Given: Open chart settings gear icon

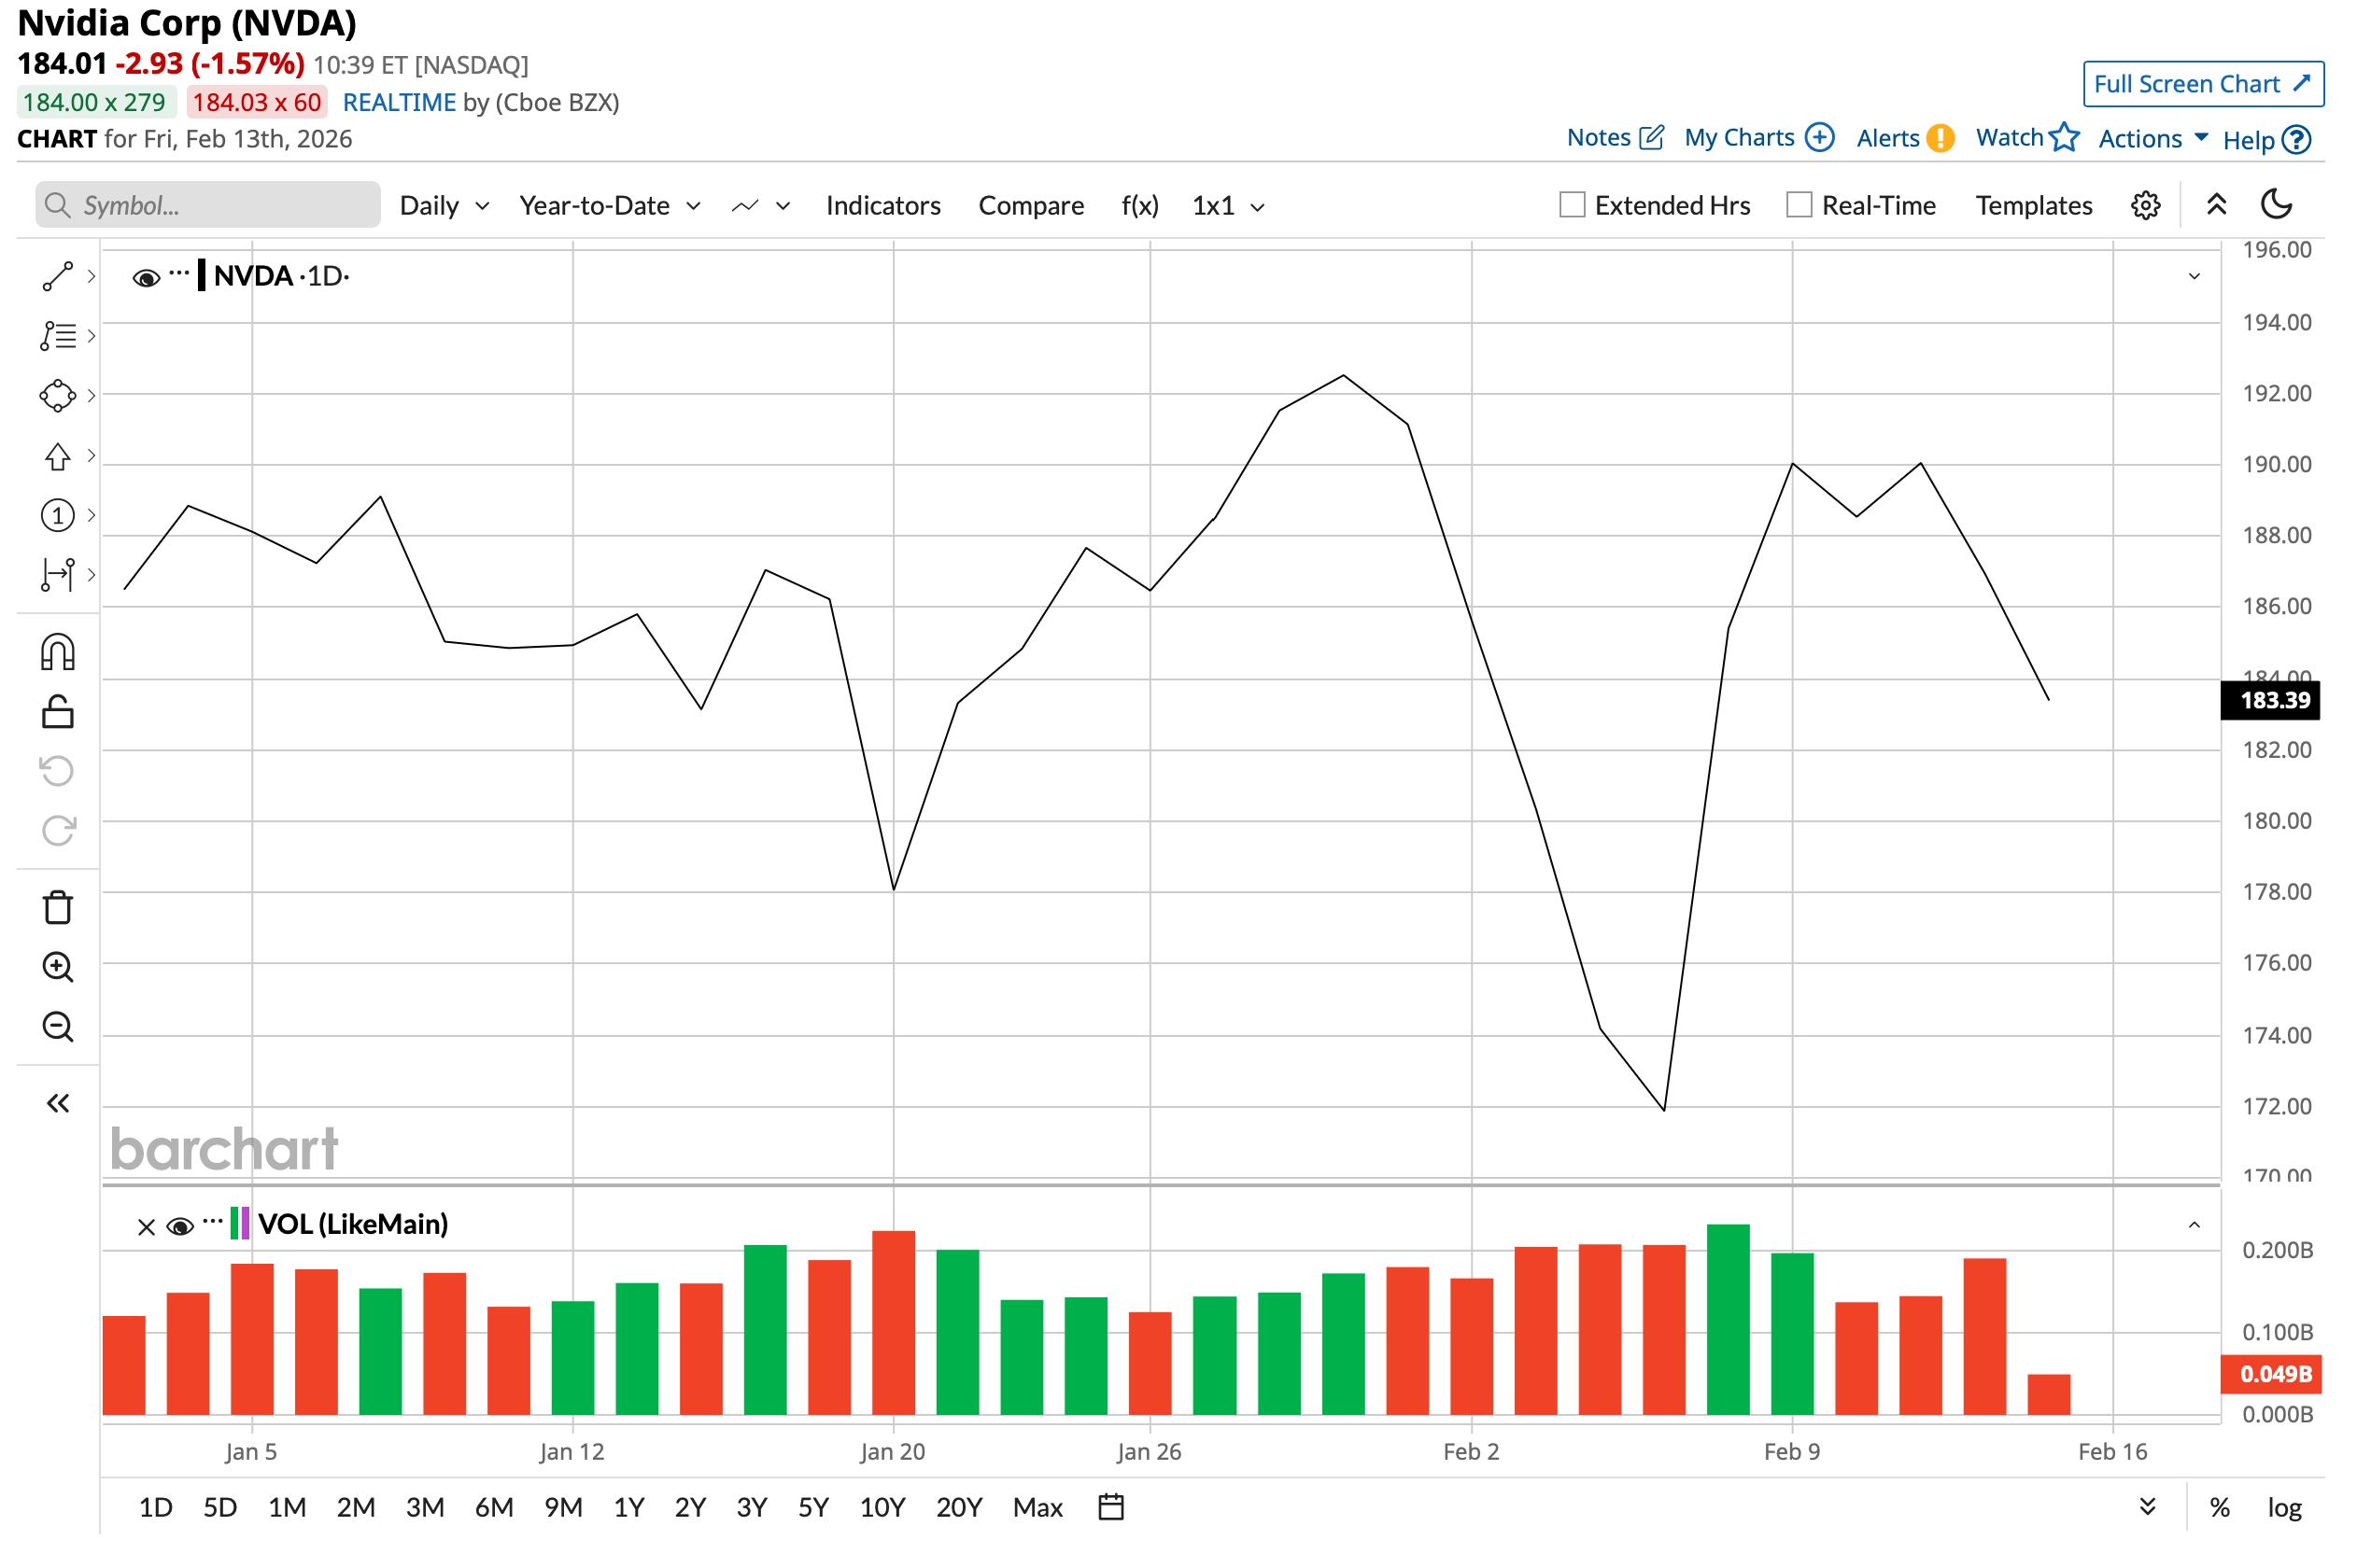Looking at the screenshot, I should tap(2145, 205).
